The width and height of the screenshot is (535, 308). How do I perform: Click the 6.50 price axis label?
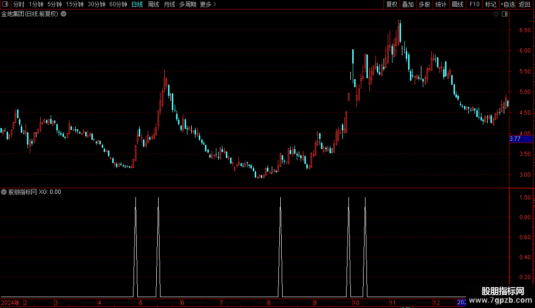[525, 30]
